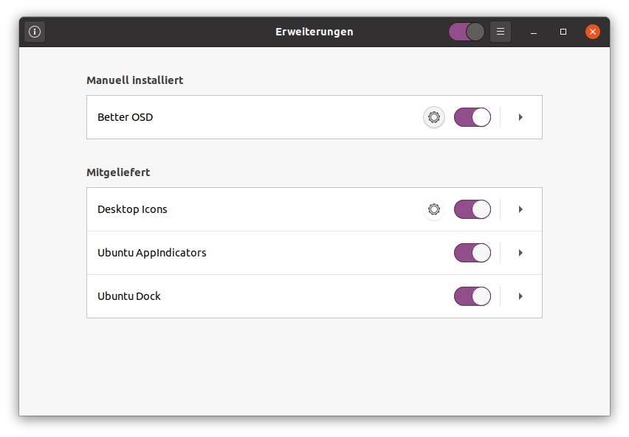Expand the Ubuntu AppIndicators details arrow

(x=520, y=253)
